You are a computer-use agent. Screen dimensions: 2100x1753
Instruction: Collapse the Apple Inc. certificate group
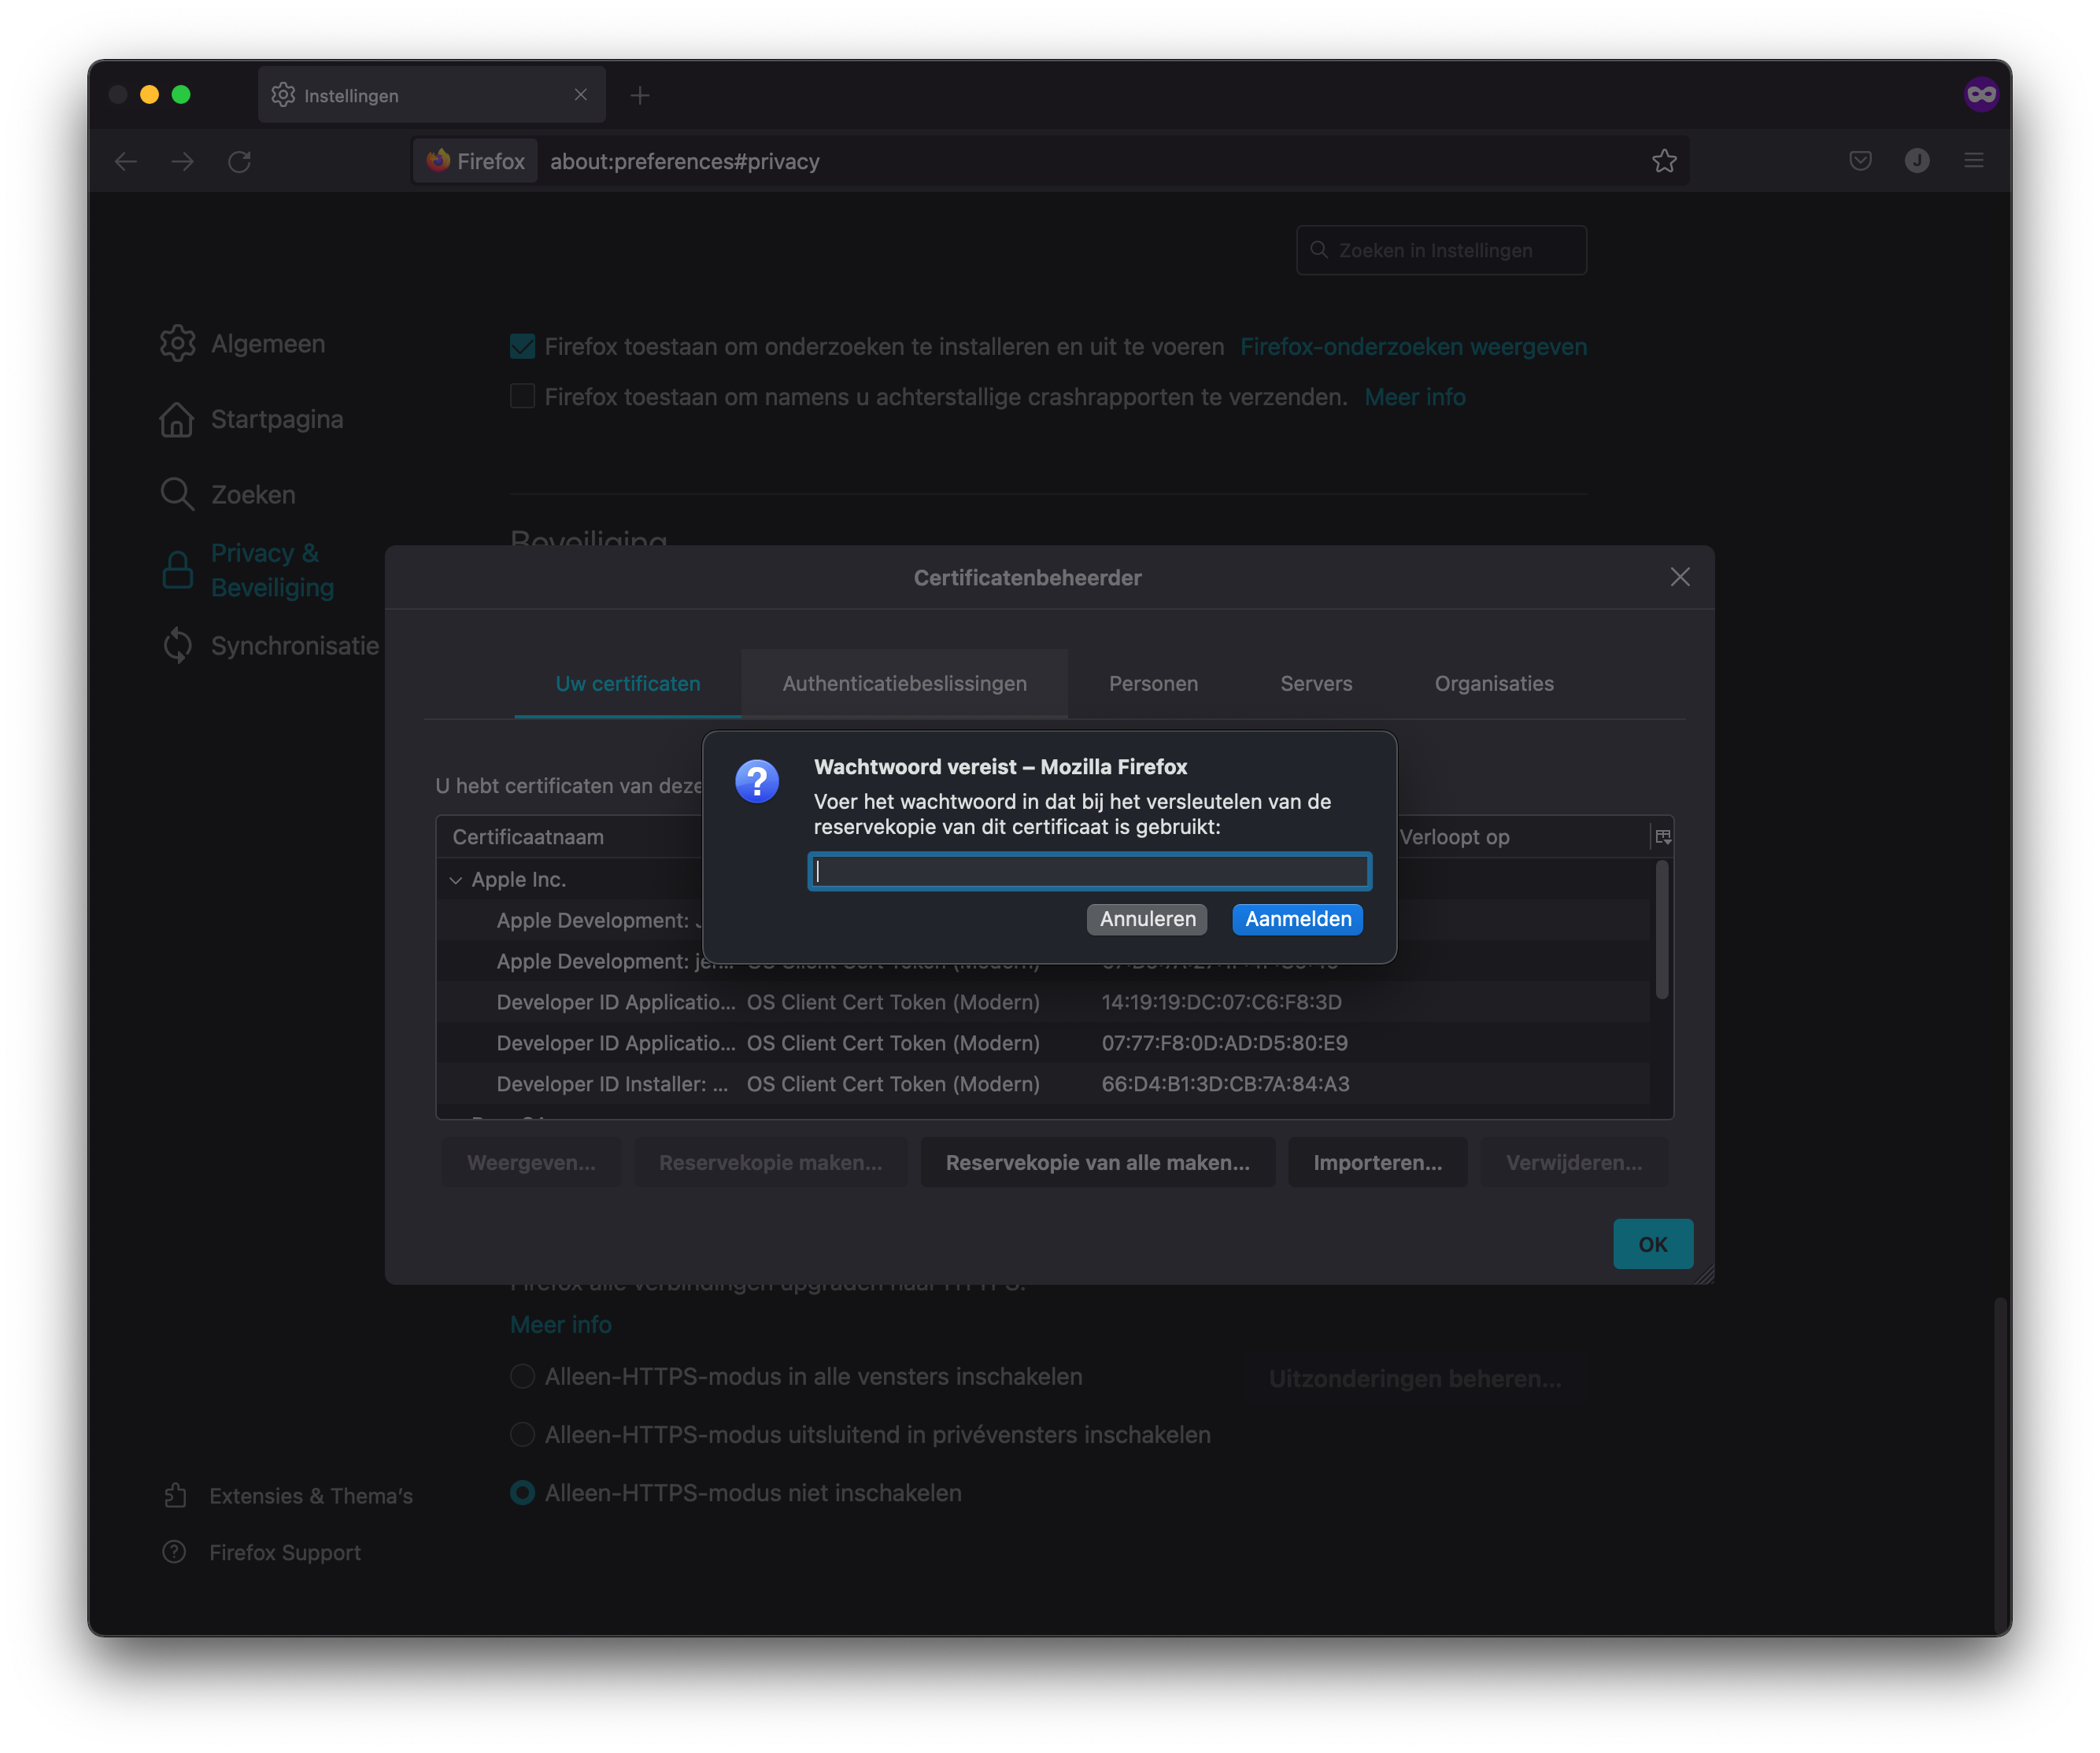(456, 880)
